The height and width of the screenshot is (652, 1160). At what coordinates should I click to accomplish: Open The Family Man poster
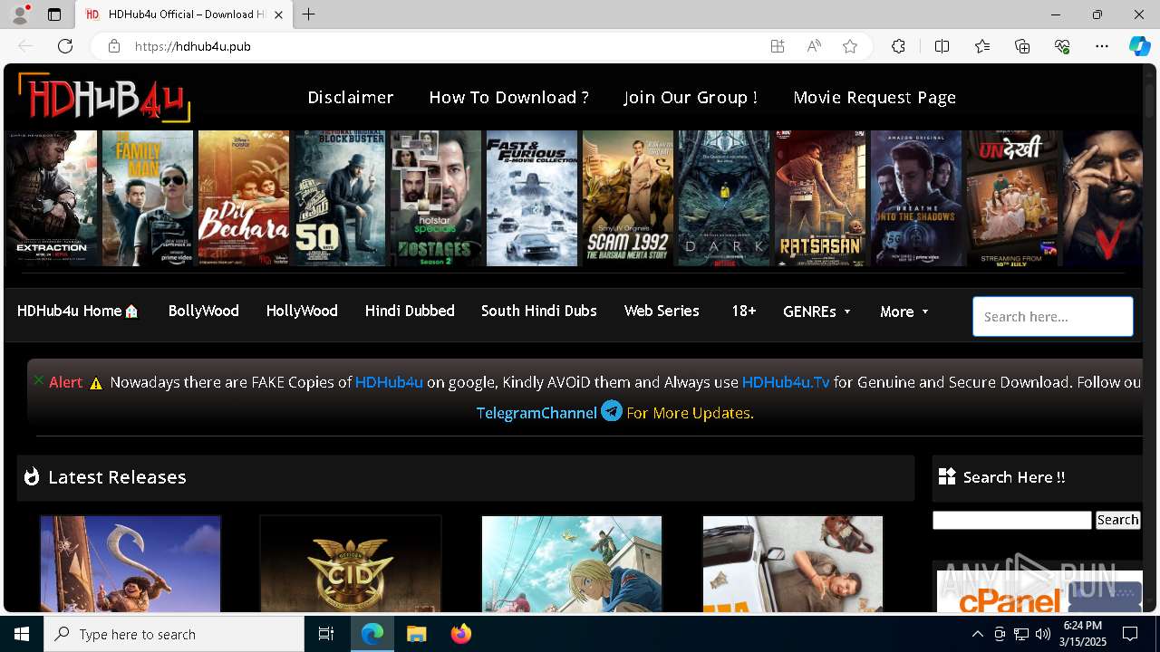(148, 198)
